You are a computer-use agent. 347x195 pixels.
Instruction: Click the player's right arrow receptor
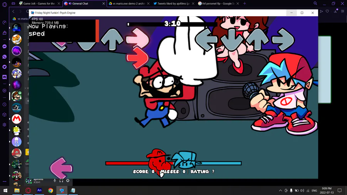coord(283,40)
